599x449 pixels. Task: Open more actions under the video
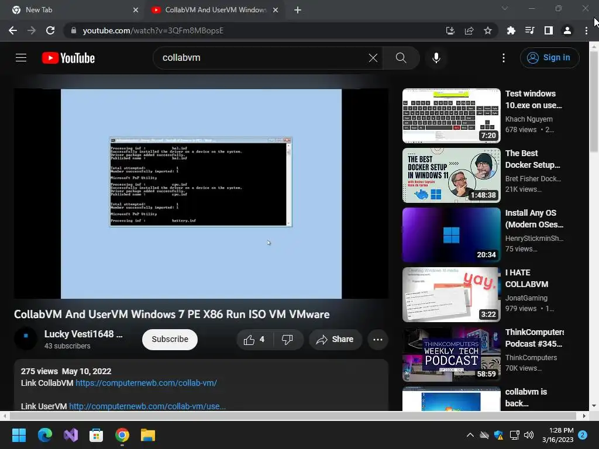point(377,340)
